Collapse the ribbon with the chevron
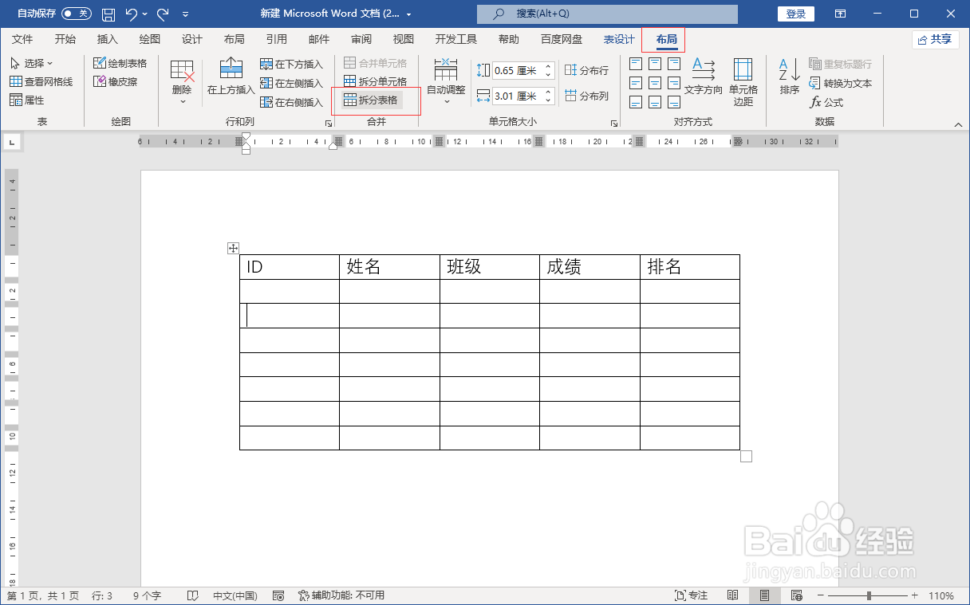This screenshot has height=605, width=970. click(x=958, y=124)
